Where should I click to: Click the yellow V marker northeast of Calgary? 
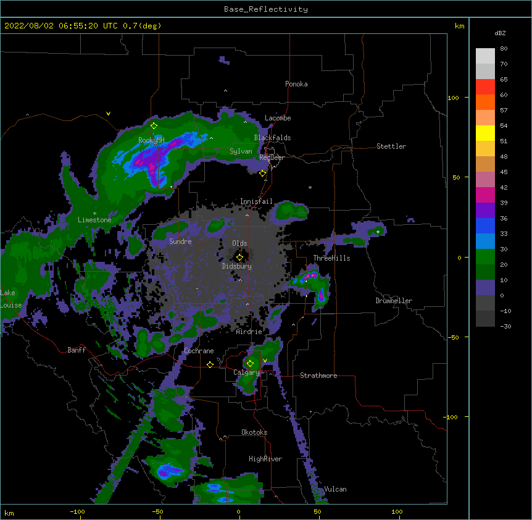265,361
